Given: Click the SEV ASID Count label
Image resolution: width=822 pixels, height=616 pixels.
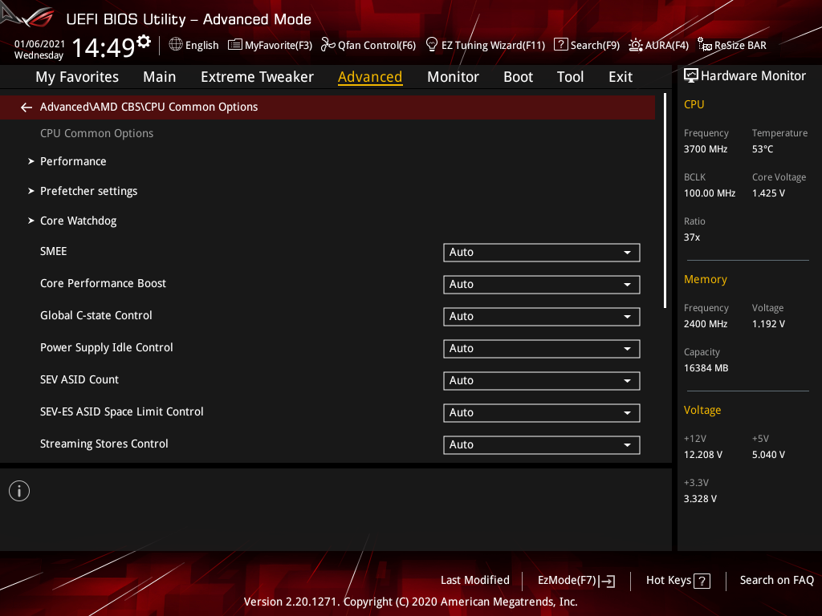Looking at the screenshot, I should pyautogui.click(x=79, y=379).
